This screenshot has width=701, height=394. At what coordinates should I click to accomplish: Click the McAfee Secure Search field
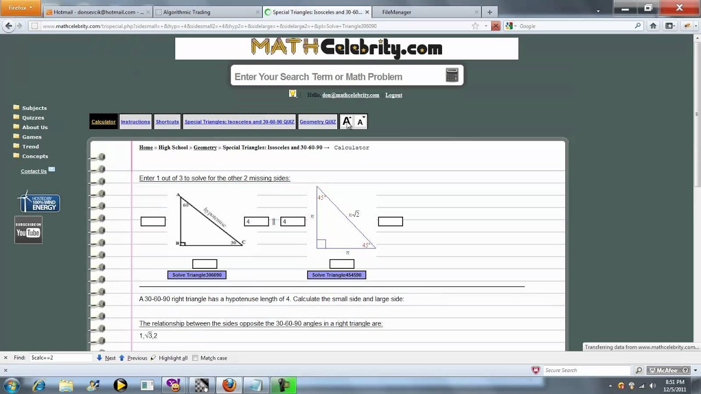point(588,370)
